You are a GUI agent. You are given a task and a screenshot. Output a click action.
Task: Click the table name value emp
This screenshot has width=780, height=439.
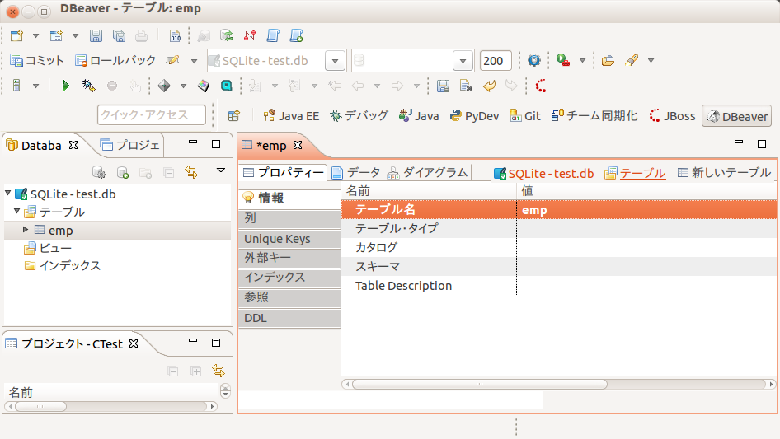(x=534, y=210)
